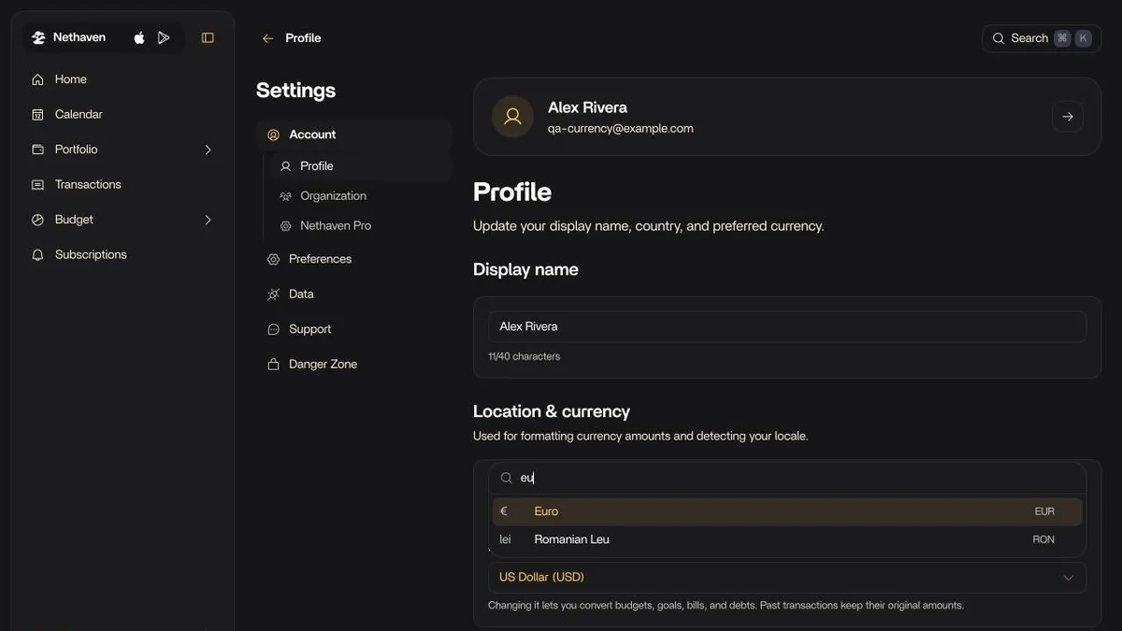The height and width of the screenshot is (631, 1122).
Task: Click the Nethaven Pro badge icon
Action: coord(286,226)
